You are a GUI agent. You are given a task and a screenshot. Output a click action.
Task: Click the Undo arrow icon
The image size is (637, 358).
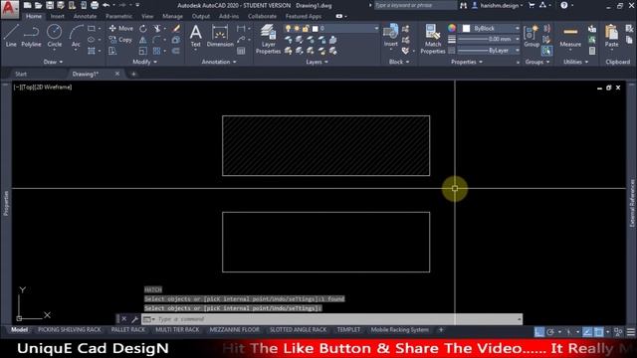point(106,5)
